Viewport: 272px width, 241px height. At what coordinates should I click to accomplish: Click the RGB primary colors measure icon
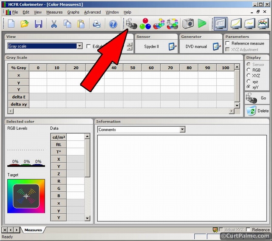point(145,23)
